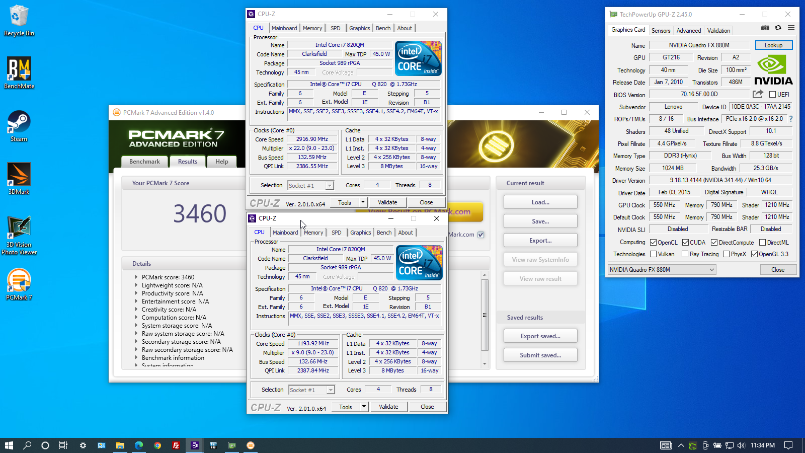The image size is (805, 453).
Task: Show hidden system tray icons
Action: (681, 445)
